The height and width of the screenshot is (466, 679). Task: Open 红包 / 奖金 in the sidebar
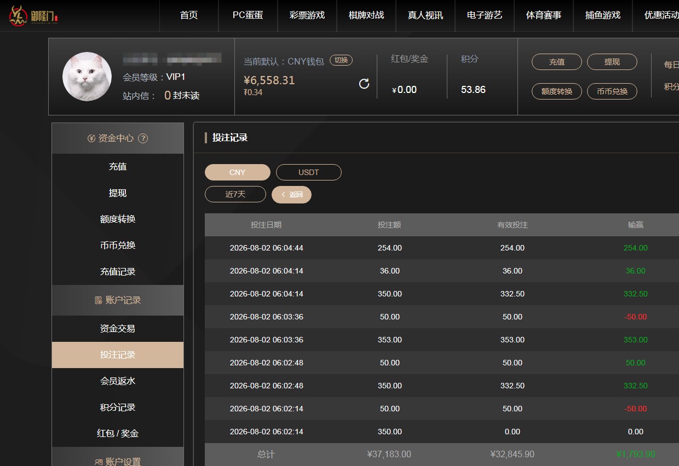118,434
